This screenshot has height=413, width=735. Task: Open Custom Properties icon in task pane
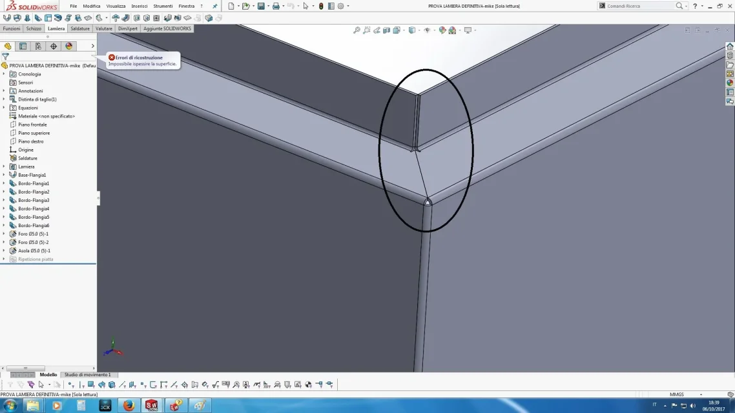730,92
